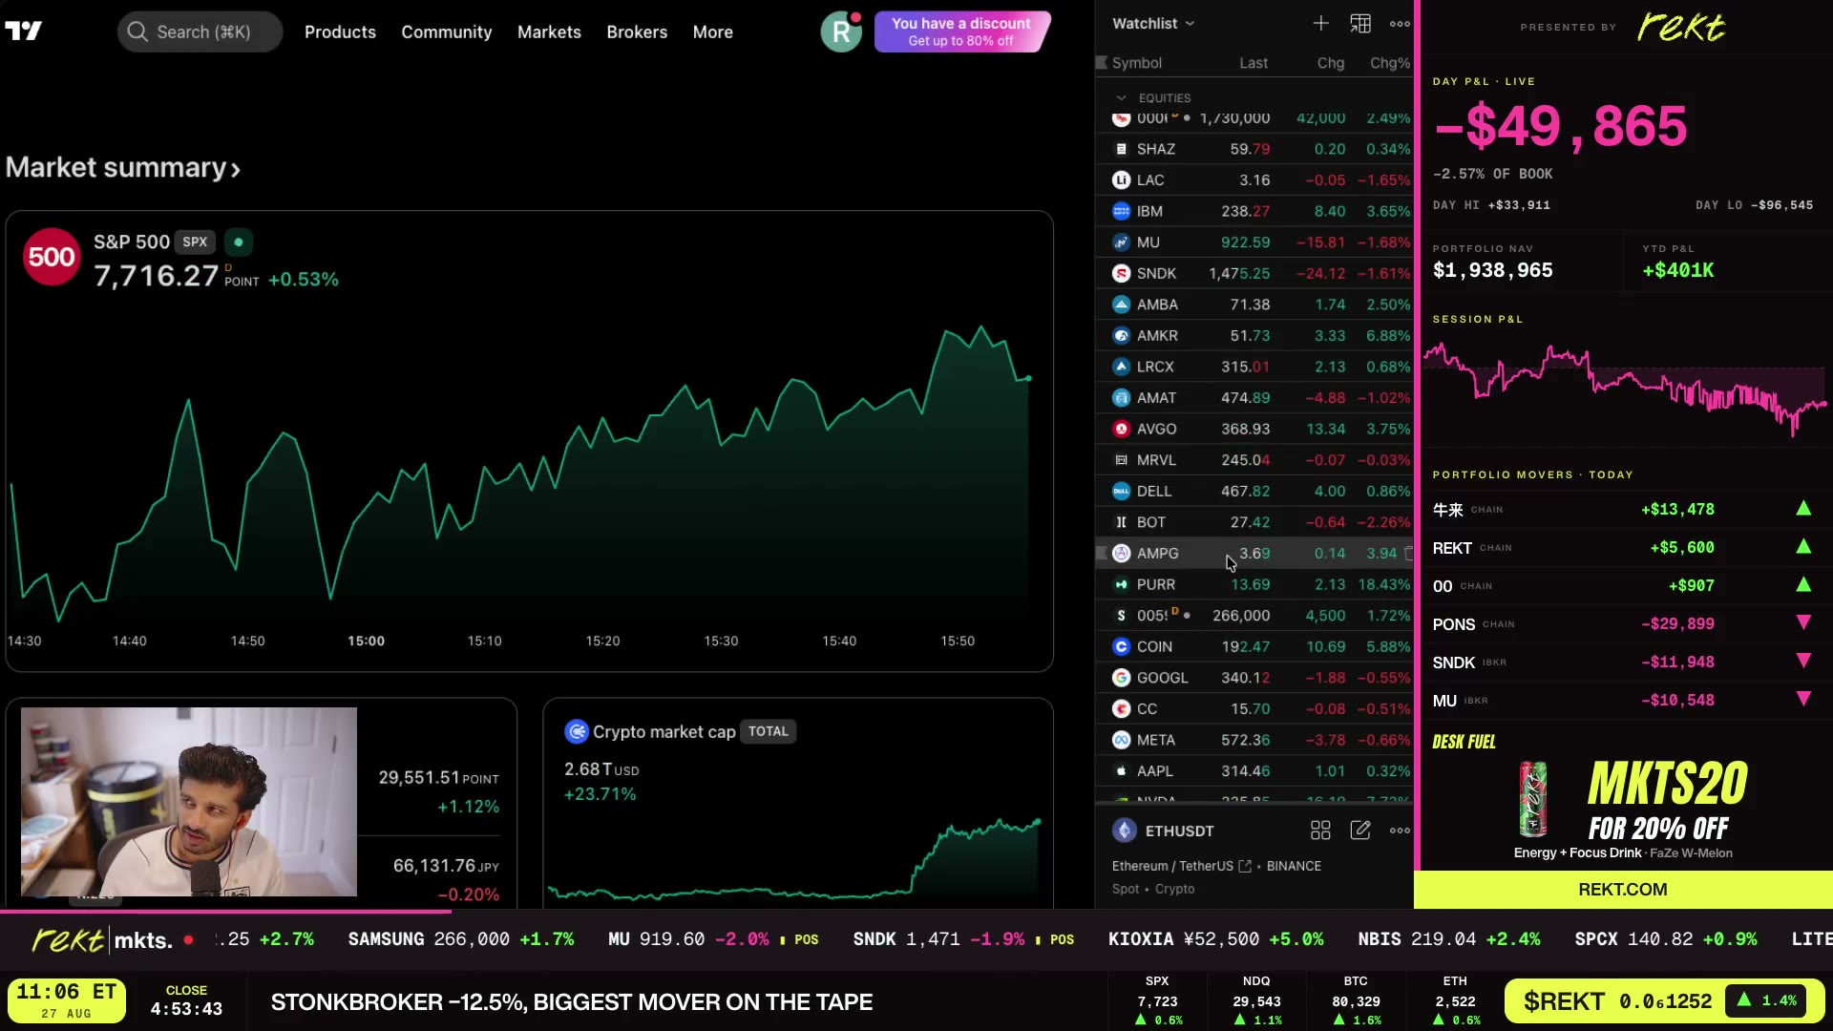Sort by the Symbol column header
Screen dimensions: 1833x1031
click(1137, 63)
